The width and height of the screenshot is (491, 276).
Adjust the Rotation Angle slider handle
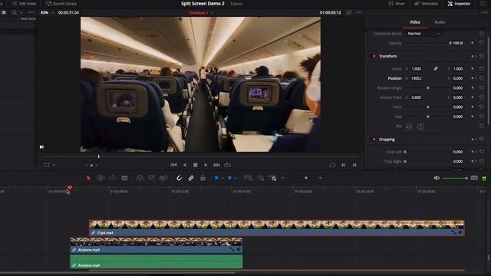(428, 88)
